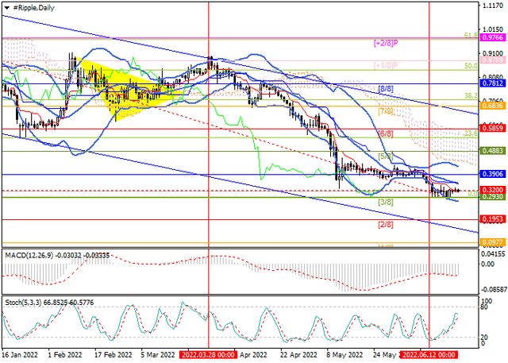
Task: Select the [2/8] Murrey level label
Action: 386,225
